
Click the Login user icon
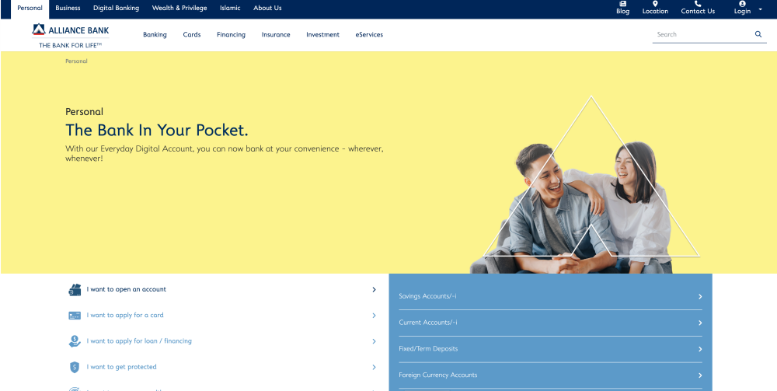(742, 4)
